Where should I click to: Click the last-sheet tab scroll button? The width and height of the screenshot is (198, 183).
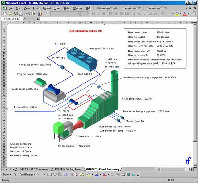(x=14, y=169)
